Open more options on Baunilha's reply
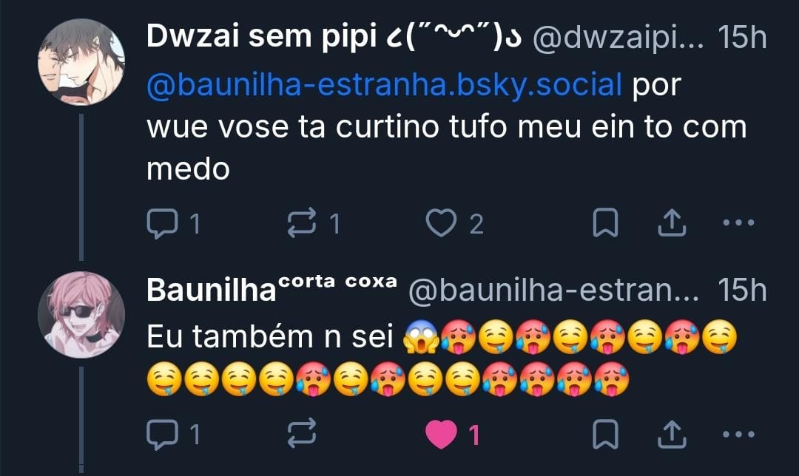This screenshot has width=799, height=476. pyautogui.click(x=738, y=435)
